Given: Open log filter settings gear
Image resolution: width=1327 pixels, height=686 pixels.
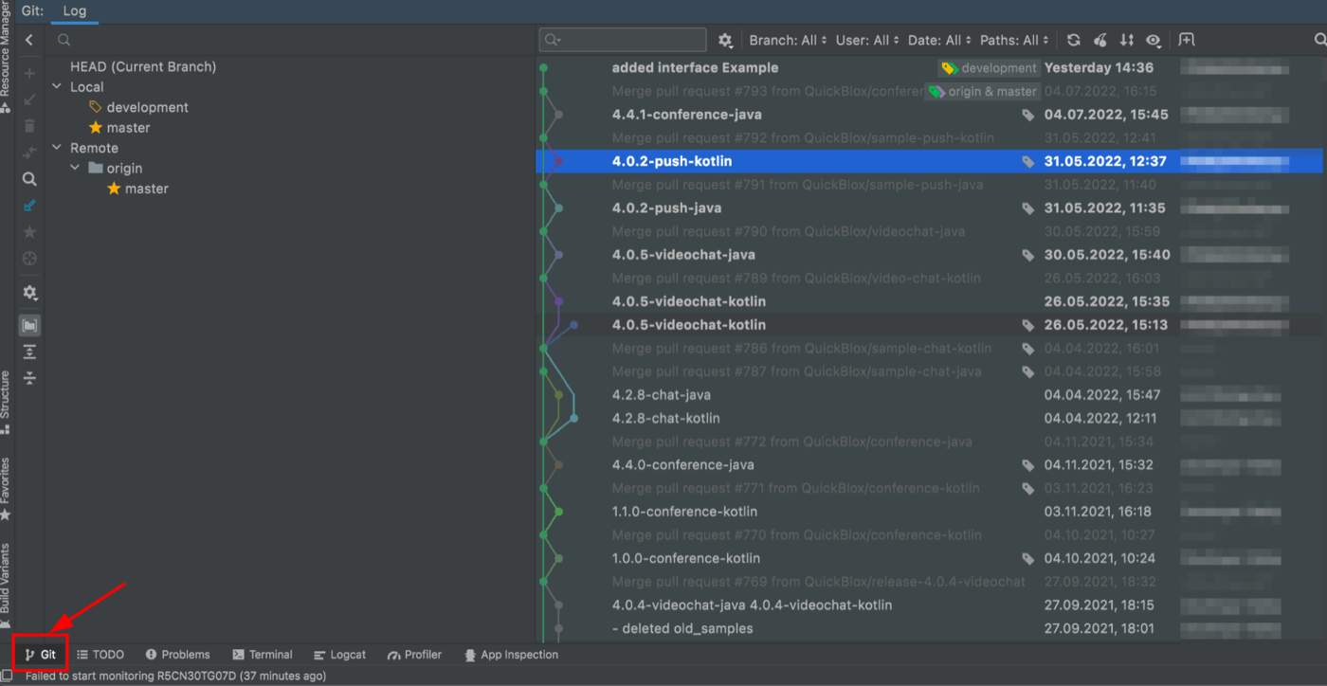Looking at the screenshot, I should click(724, 40).
